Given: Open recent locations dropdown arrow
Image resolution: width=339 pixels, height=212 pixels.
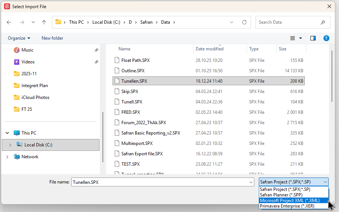Looking at the screenshot, I should click(33, 22).
